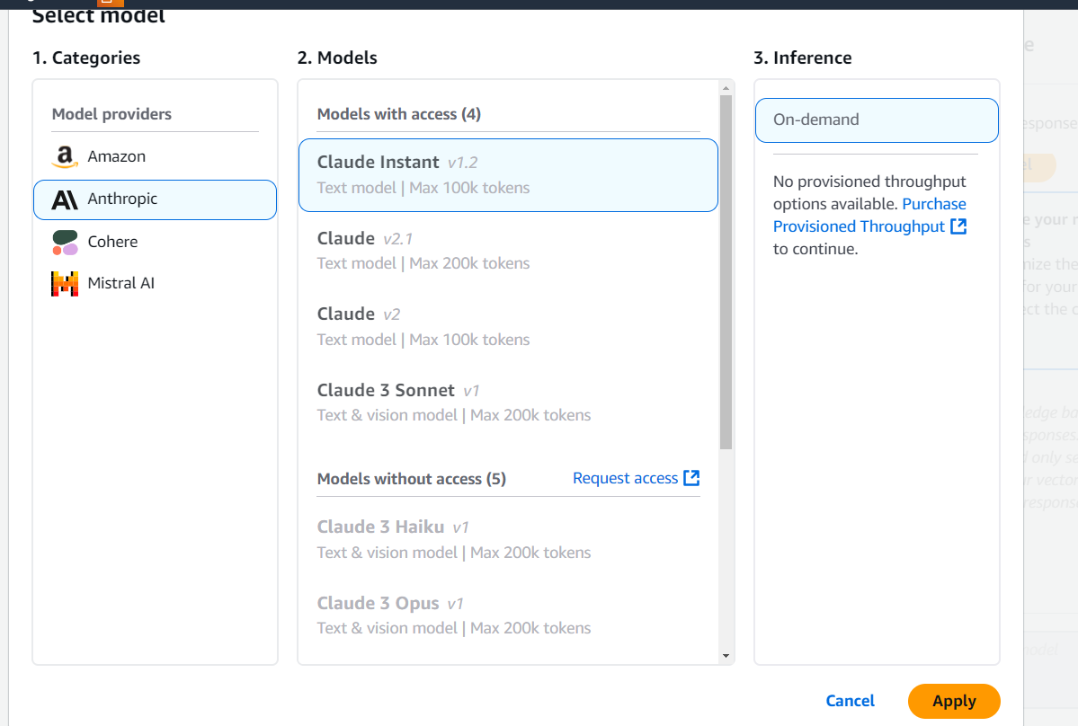The image size is (1078, 726).
Task: Select the Anthropic provider label
Action: click(x=122, y=199)
